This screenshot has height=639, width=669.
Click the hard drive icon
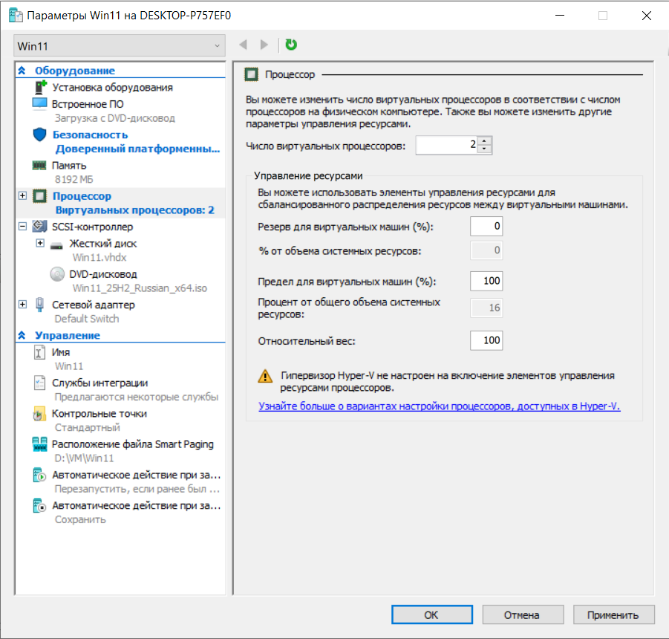[56, 246]
